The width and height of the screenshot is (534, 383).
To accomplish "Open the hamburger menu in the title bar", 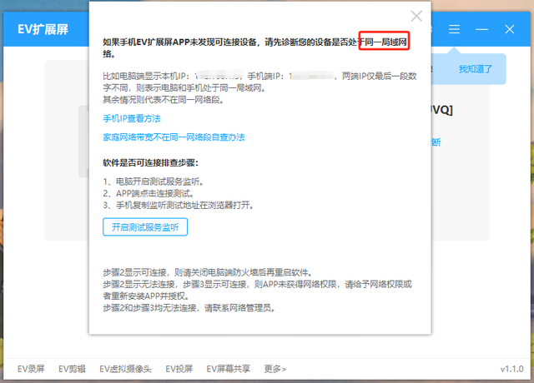I will [454, 29].
